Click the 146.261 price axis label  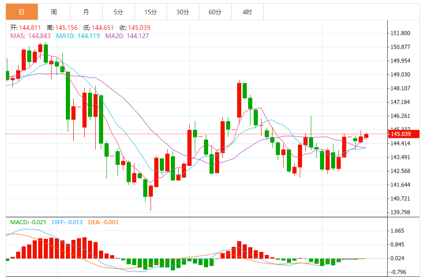400,116
